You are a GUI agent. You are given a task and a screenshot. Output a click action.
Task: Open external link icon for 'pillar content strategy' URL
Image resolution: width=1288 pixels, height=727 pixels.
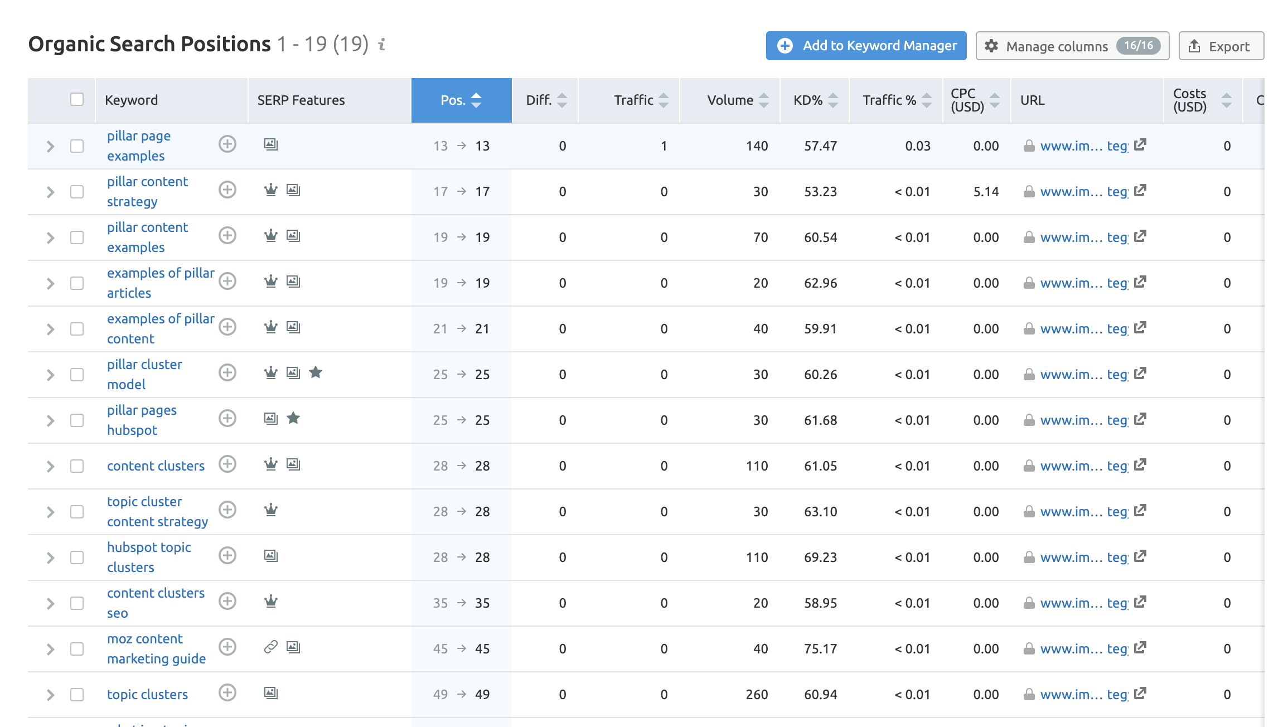point(1140,191)
